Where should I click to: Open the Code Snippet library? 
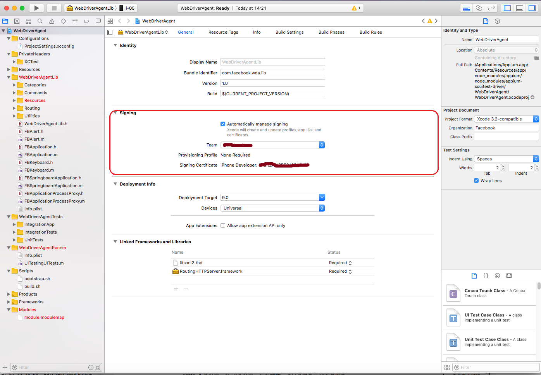coord(486,275)
